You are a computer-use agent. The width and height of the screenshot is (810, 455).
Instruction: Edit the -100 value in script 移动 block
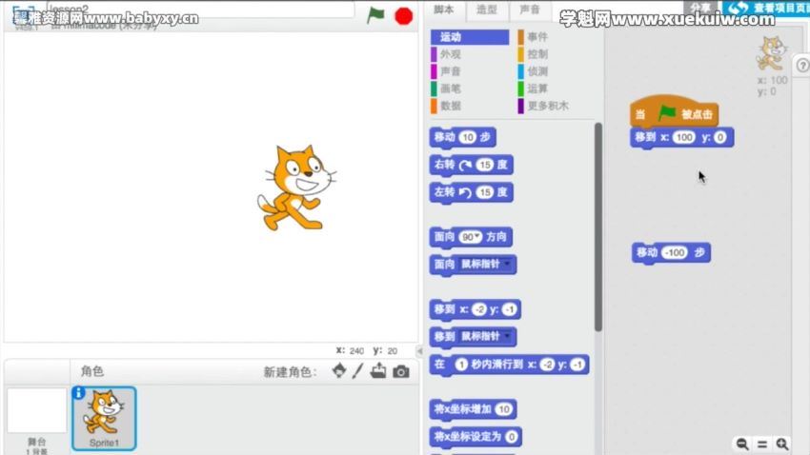click(675, 253)
